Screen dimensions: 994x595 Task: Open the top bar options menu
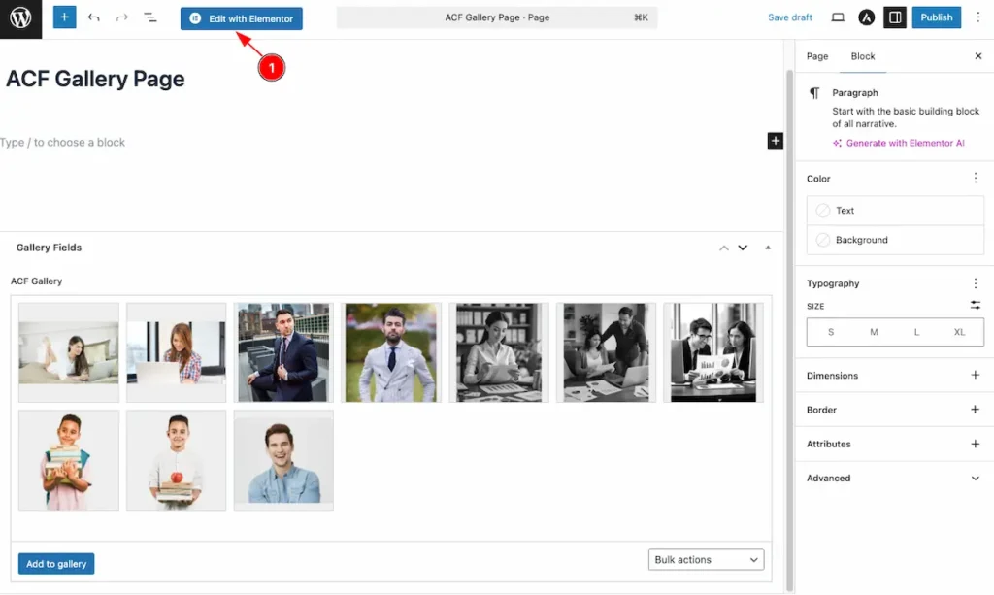[x=978, y=17]
